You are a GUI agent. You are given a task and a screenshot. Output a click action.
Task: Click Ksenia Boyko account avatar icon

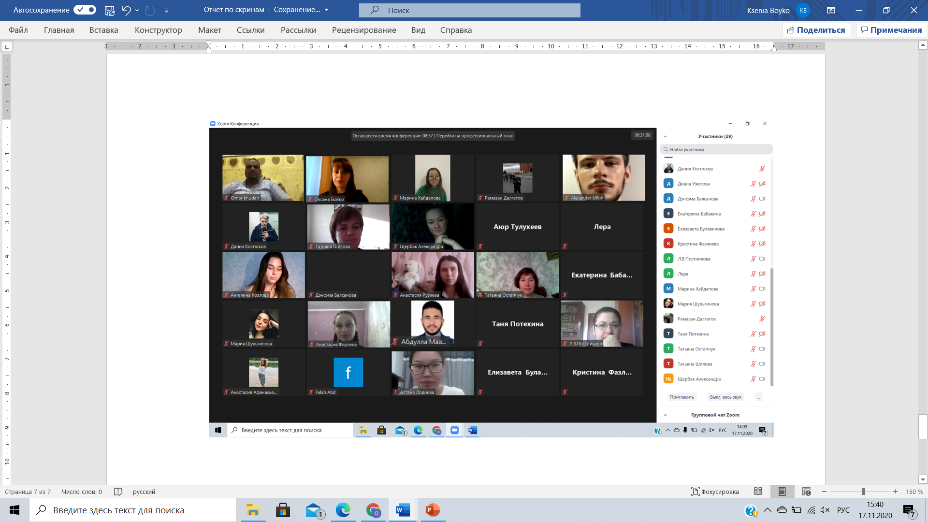coord(803,10)
